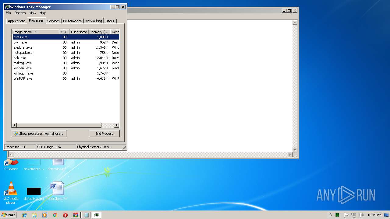
Task: Select the WinRAR.exe process
Action: coord(66,78)
